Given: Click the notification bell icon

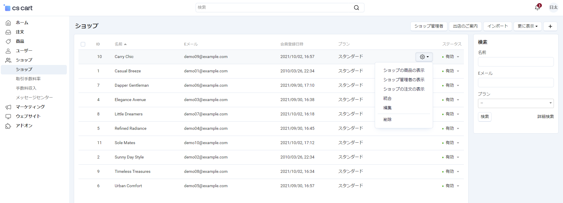Looking at the screenshot, I should [x=537, y=8].
